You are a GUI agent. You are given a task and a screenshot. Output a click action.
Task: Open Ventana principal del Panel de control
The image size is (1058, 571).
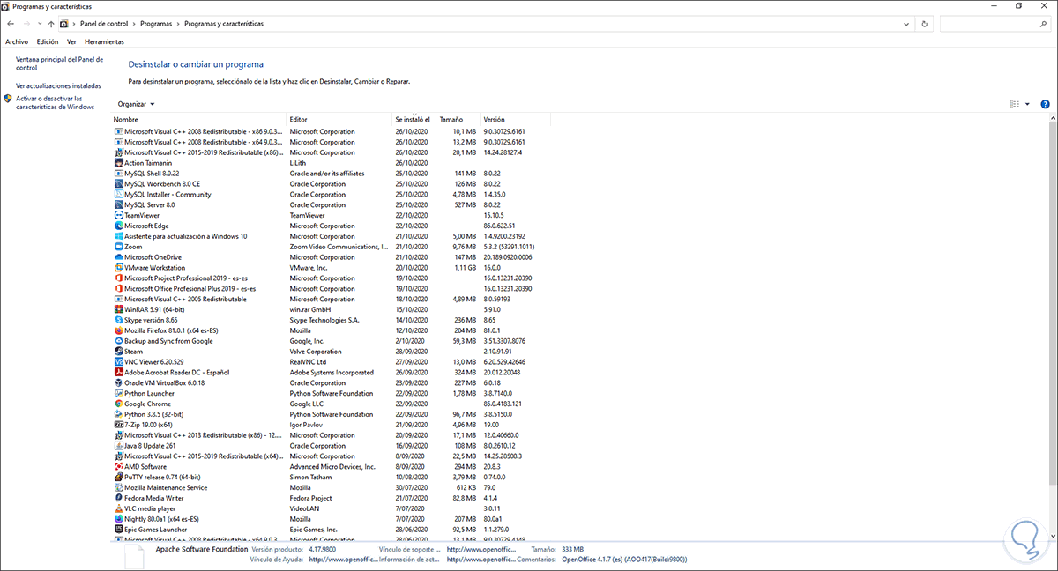tap(59, 63)
